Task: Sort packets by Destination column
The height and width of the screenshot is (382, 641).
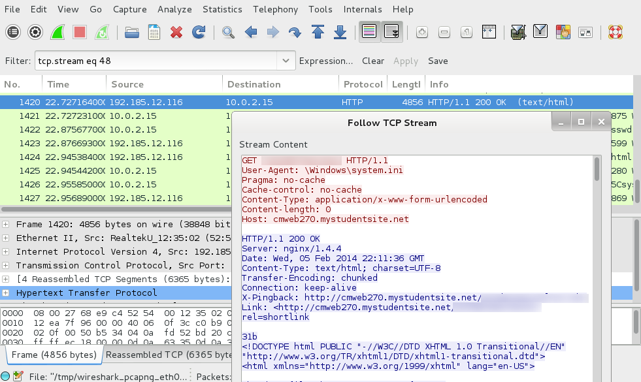Action: (x=281, y=84)
